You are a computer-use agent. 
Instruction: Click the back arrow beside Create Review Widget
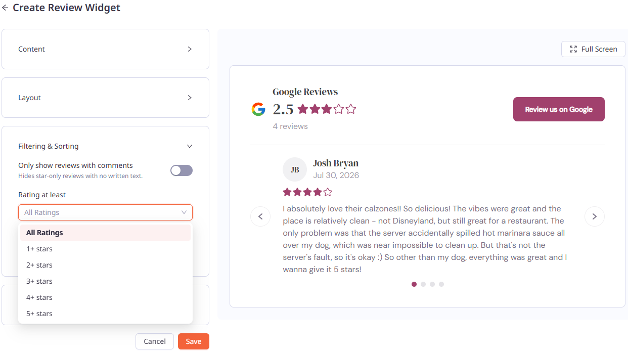point(5,8)
